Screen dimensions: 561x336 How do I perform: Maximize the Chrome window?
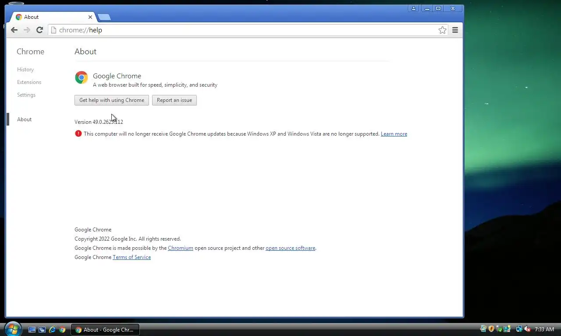(438, 8)
